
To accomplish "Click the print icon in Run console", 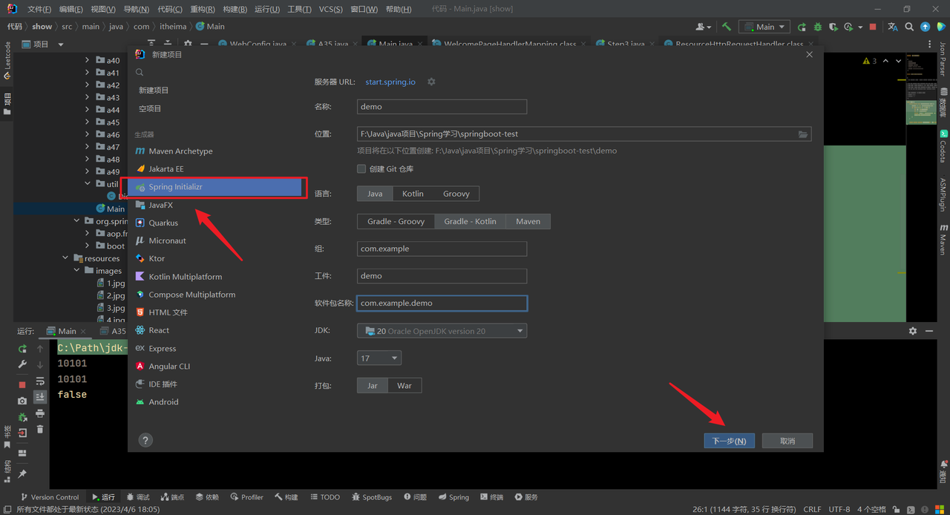I will coord(40,413).
